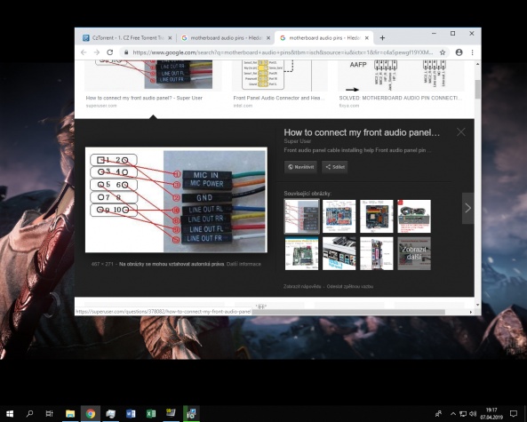The height and width of the screenshot is (422, 527).
Task: Click the Sdílet share button
Action: pyautogui.click(x=335, y=167)
